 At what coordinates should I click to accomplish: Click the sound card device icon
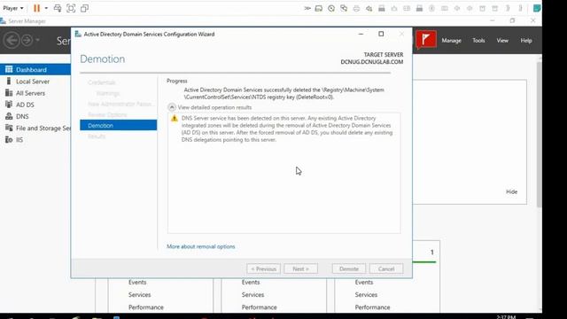(369, 8)
